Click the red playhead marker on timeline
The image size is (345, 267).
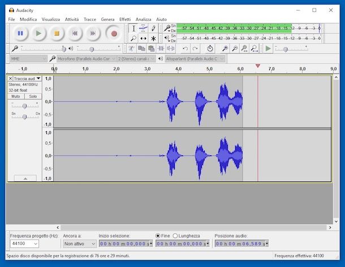[258, 66]
